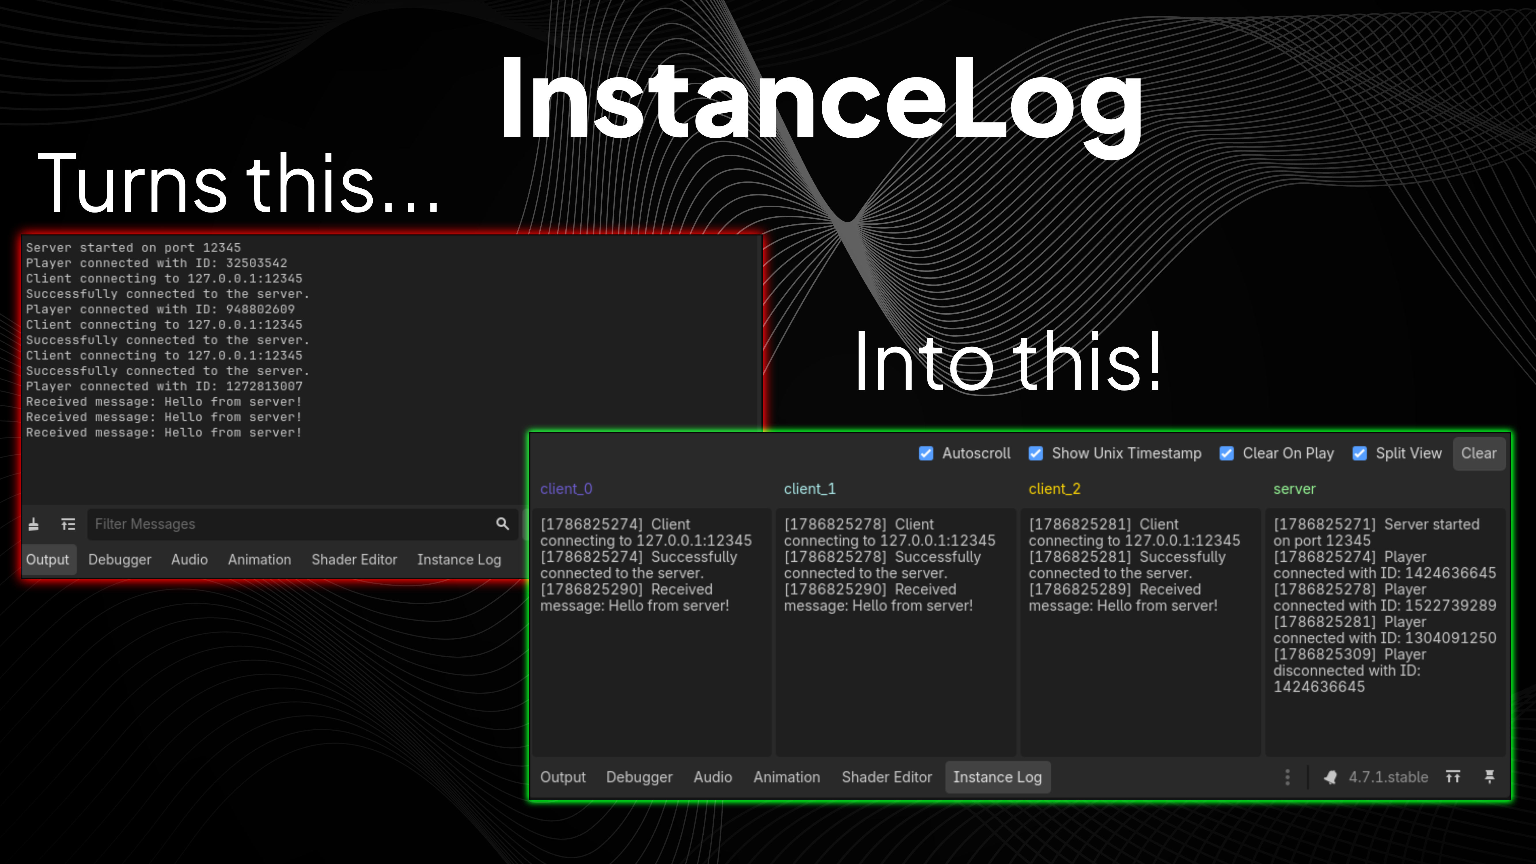Click the magnifier icon in Filter Messages
The width and height of the screenshot is (1536, 864).
(503, 524)
